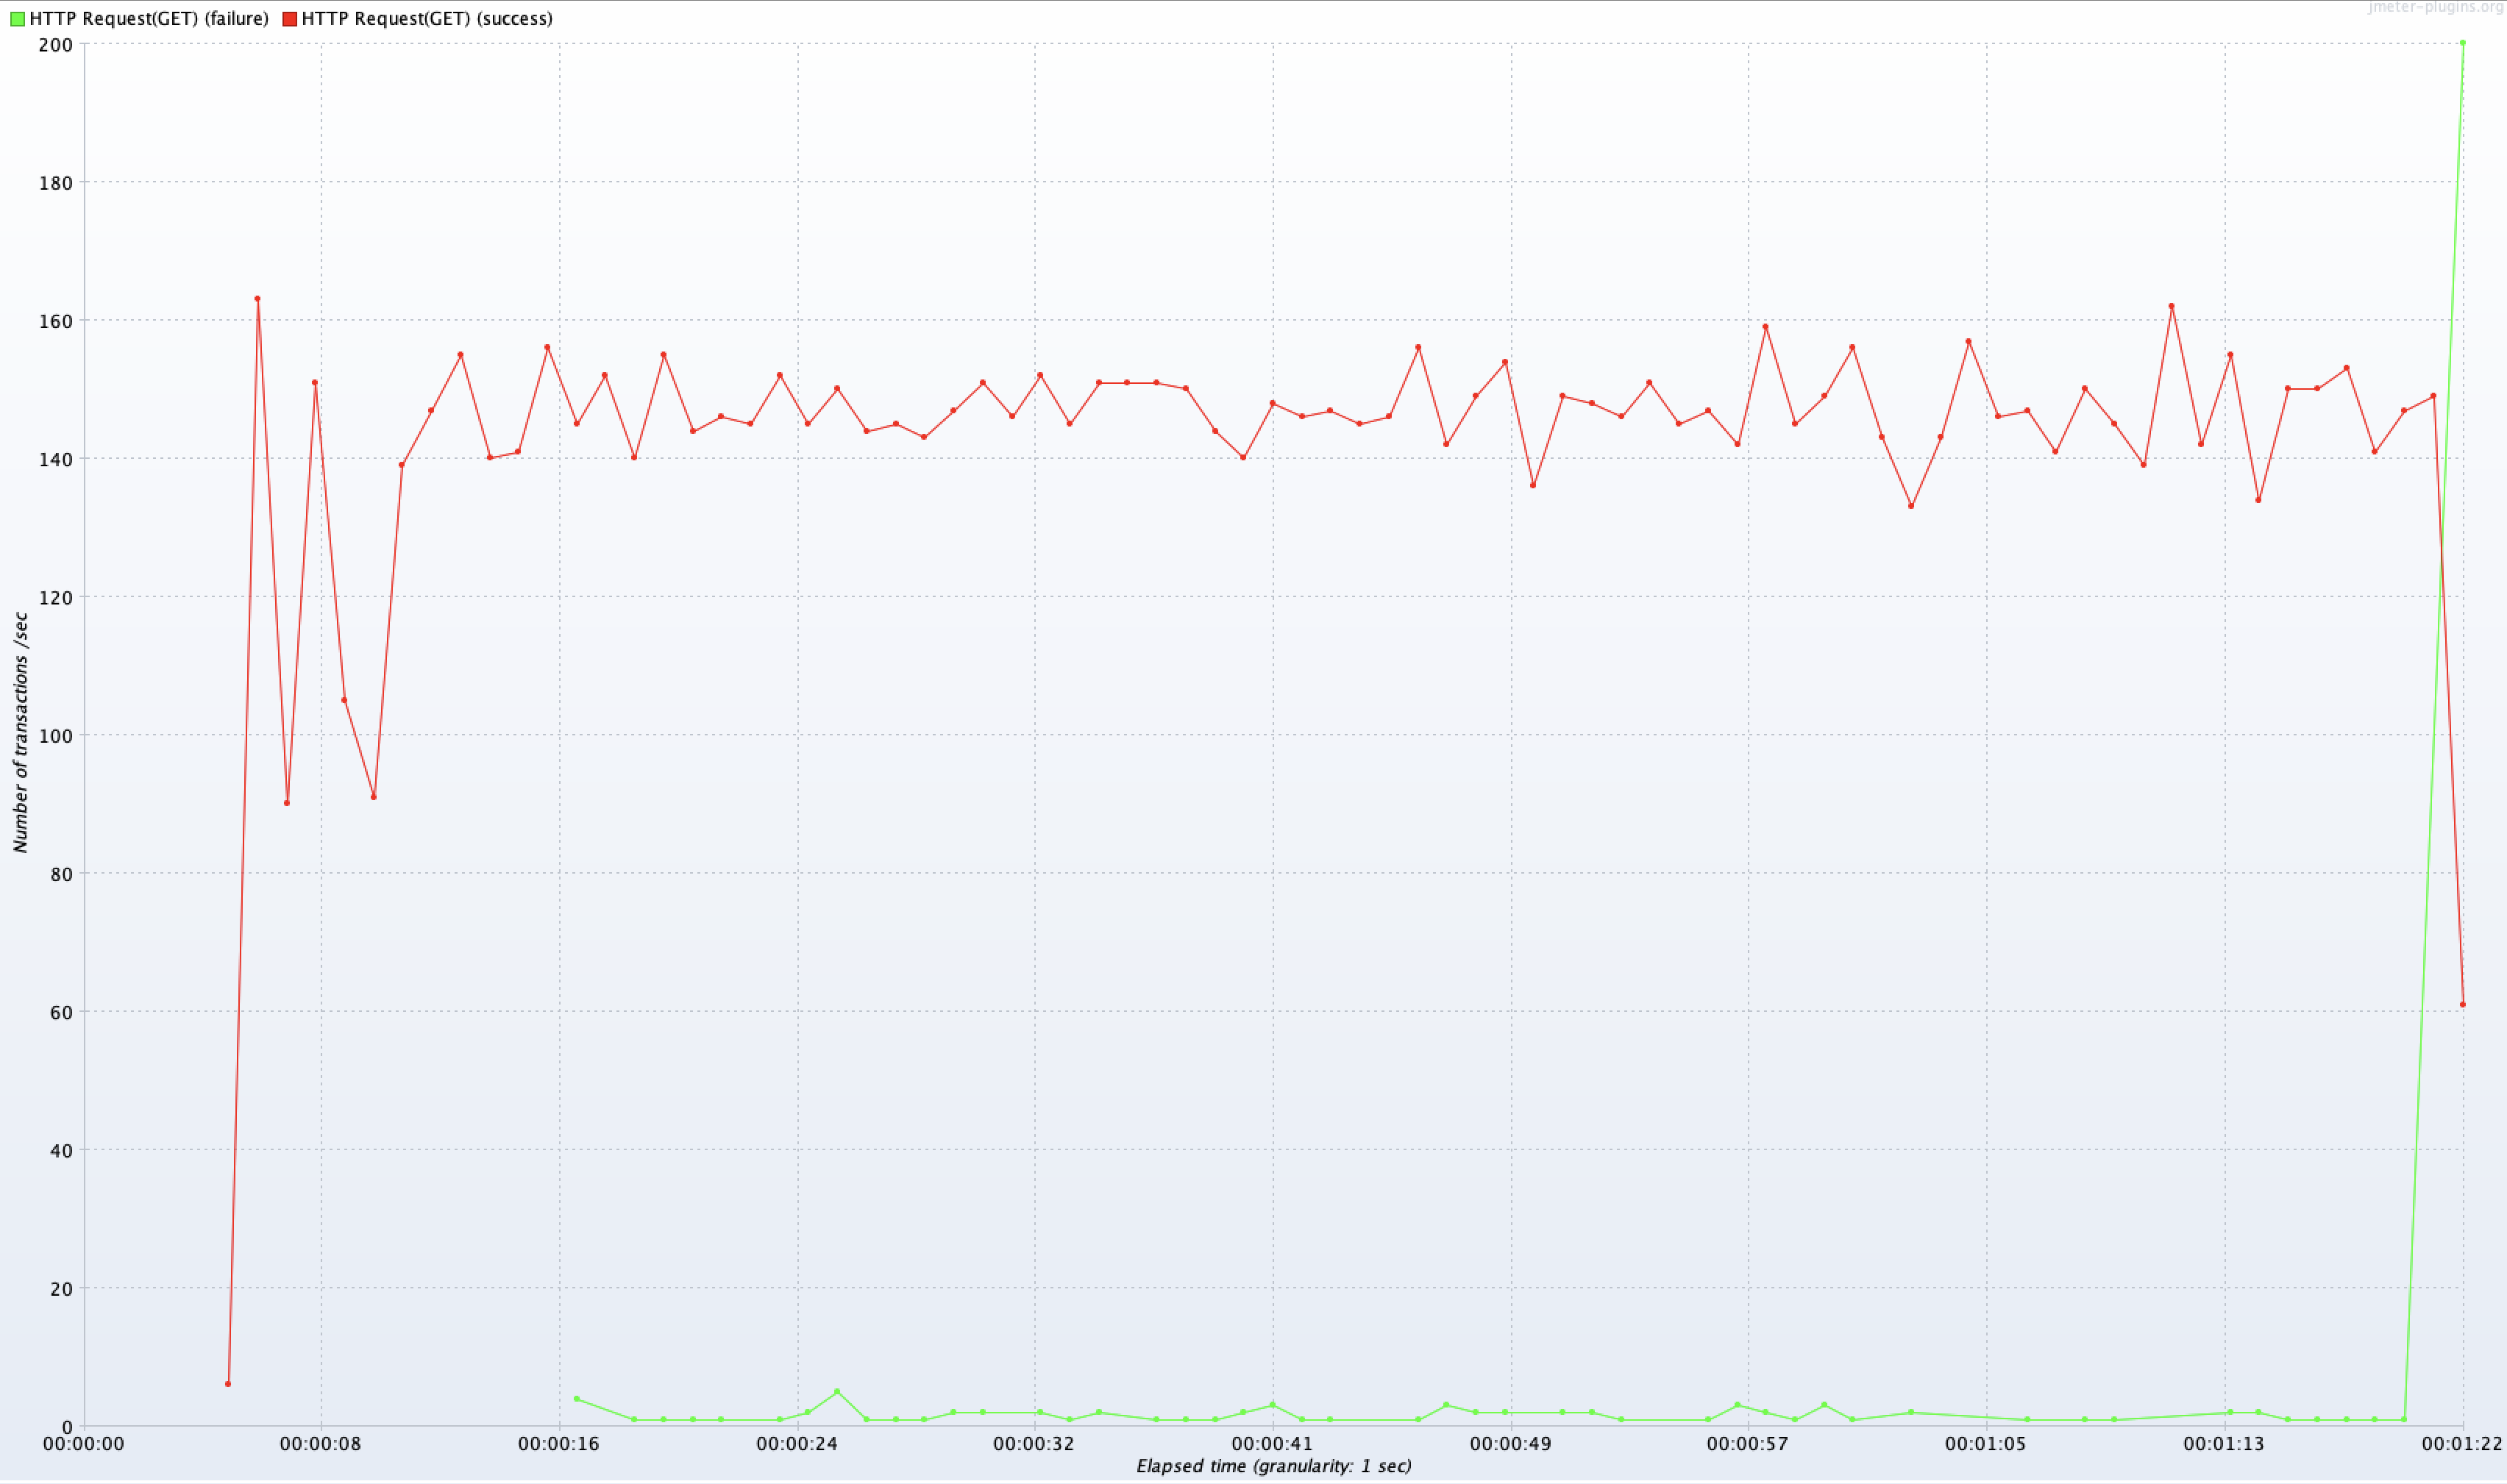This screenshot has height=1484, width=2507.
Task: Click the 200 label on the y-axis
Action: coord(55,45)
